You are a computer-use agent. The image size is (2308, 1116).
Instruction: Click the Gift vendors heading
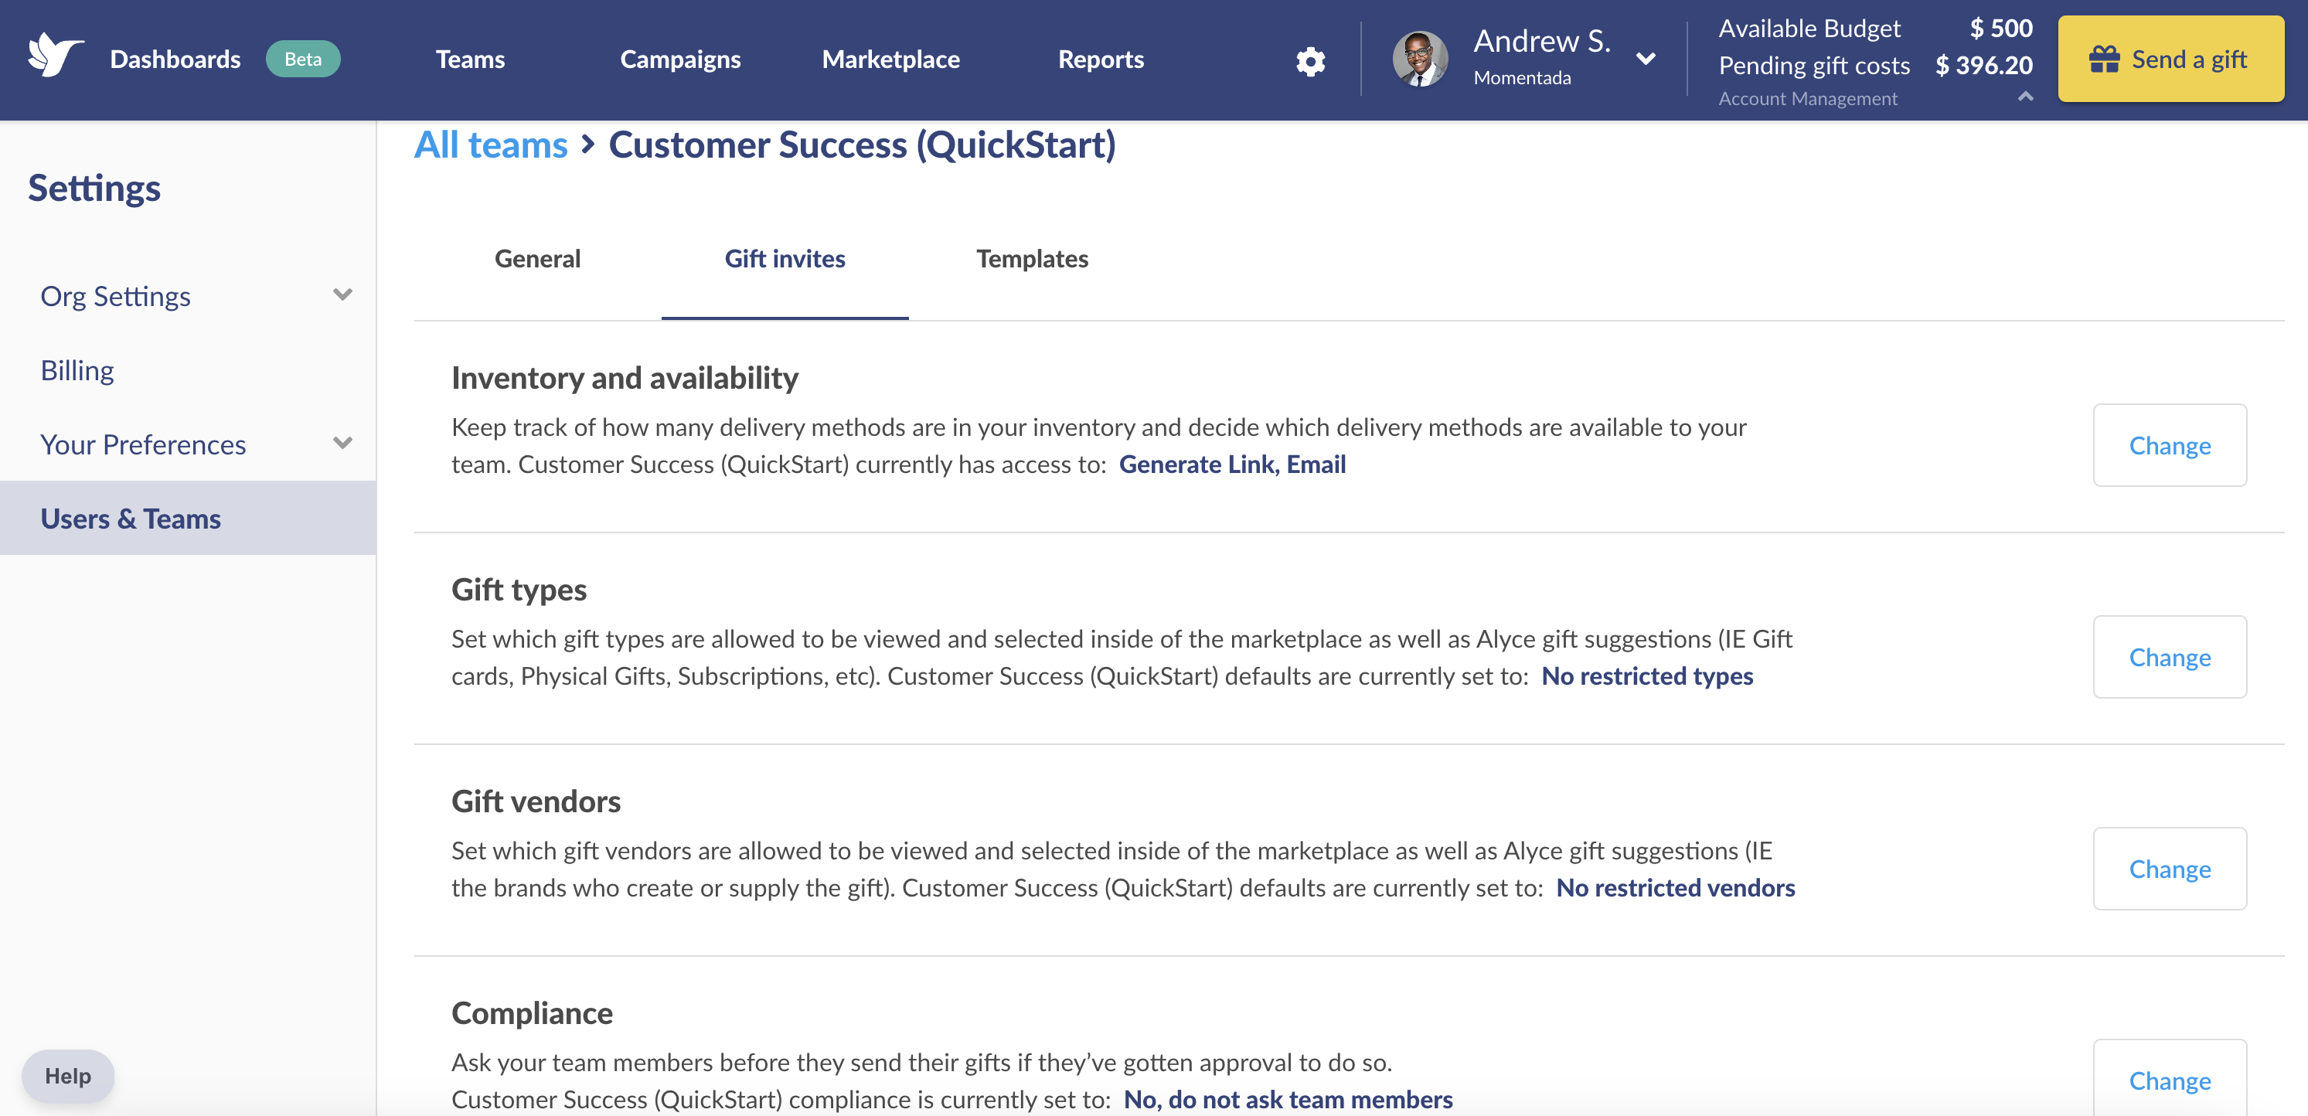tap(536, 801)
